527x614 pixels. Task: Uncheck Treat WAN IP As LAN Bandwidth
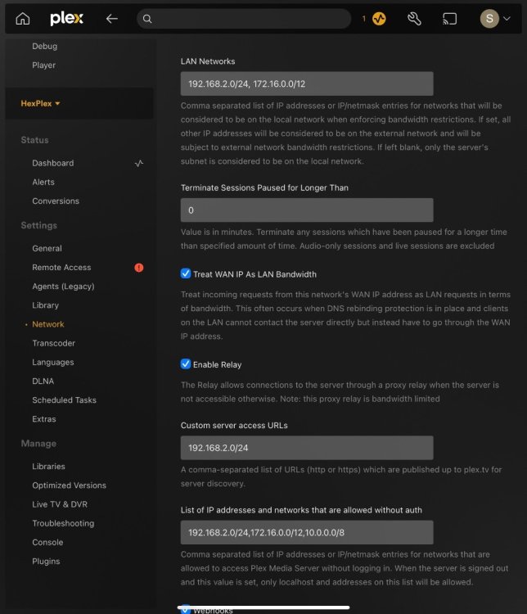(x=185, y=274)
